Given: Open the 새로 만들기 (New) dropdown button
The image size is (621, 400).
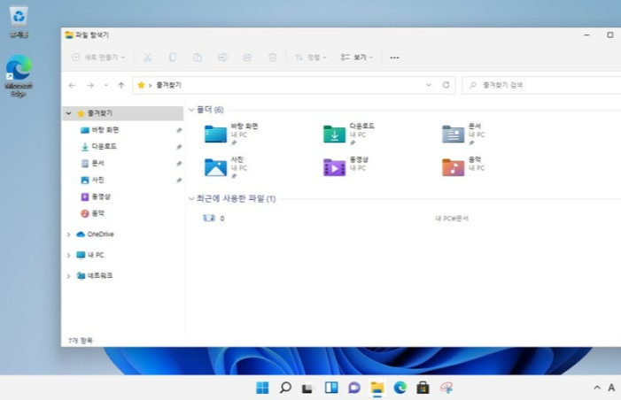Looking at the screenshot, I should pos(98,58).
